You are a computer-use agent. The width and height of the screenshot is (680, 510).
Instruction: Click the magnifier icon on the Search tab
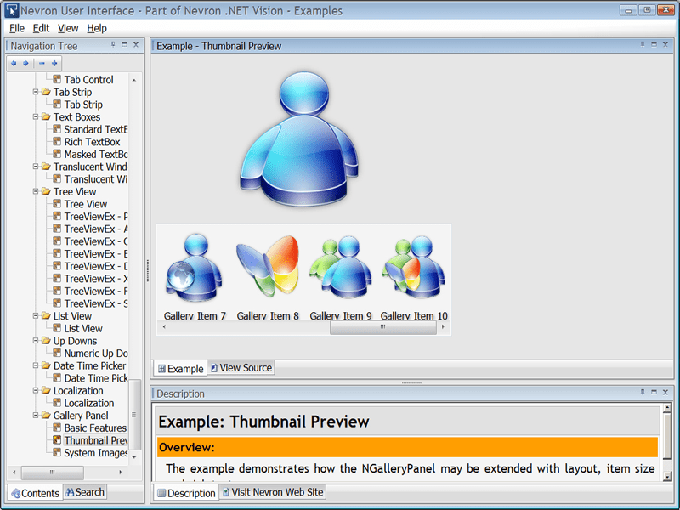click(72, 492)
